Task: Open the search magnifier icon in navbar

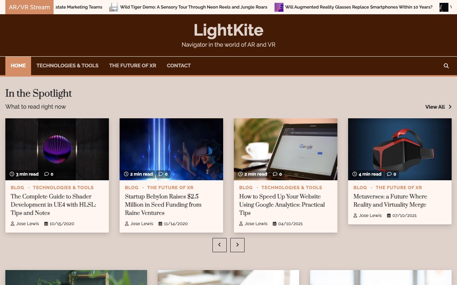Action: [x=446, y=66]
